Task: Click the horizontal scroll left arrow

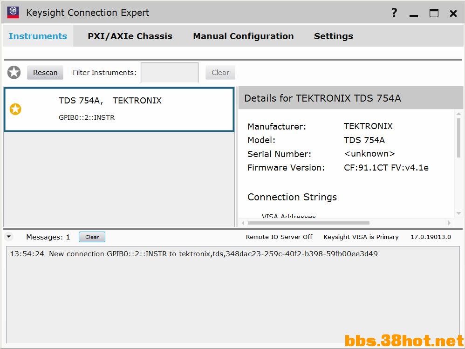Action: point(243,223)
